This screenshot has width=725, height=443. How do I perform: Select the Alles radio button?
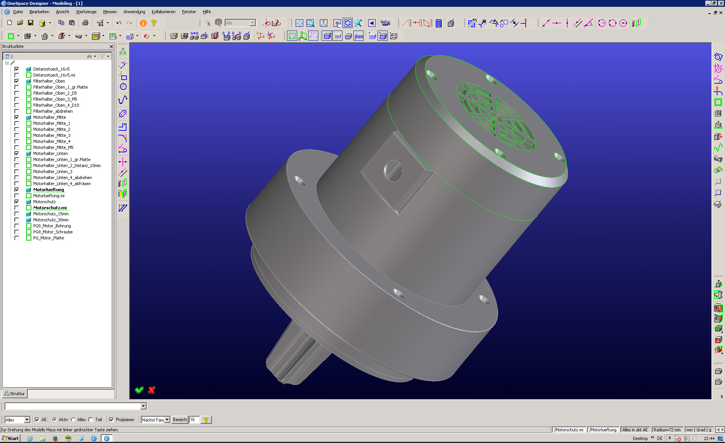tap(73, 420)
